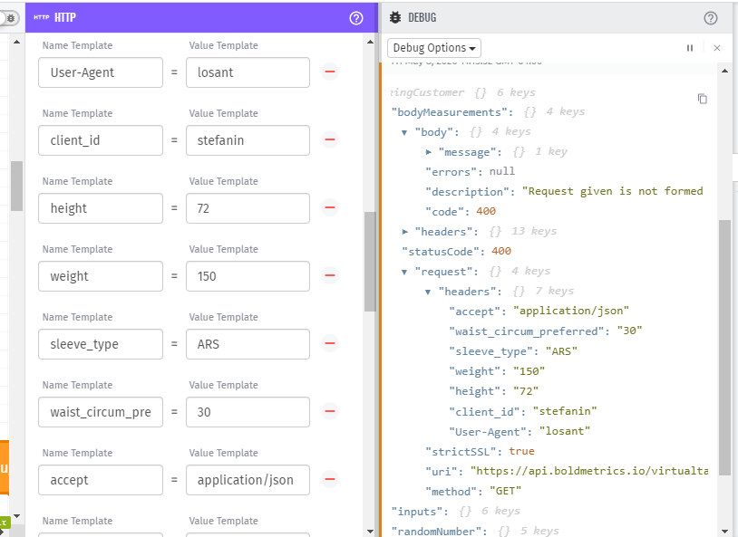Delete the sleeve_type header row

coord(330,343)
